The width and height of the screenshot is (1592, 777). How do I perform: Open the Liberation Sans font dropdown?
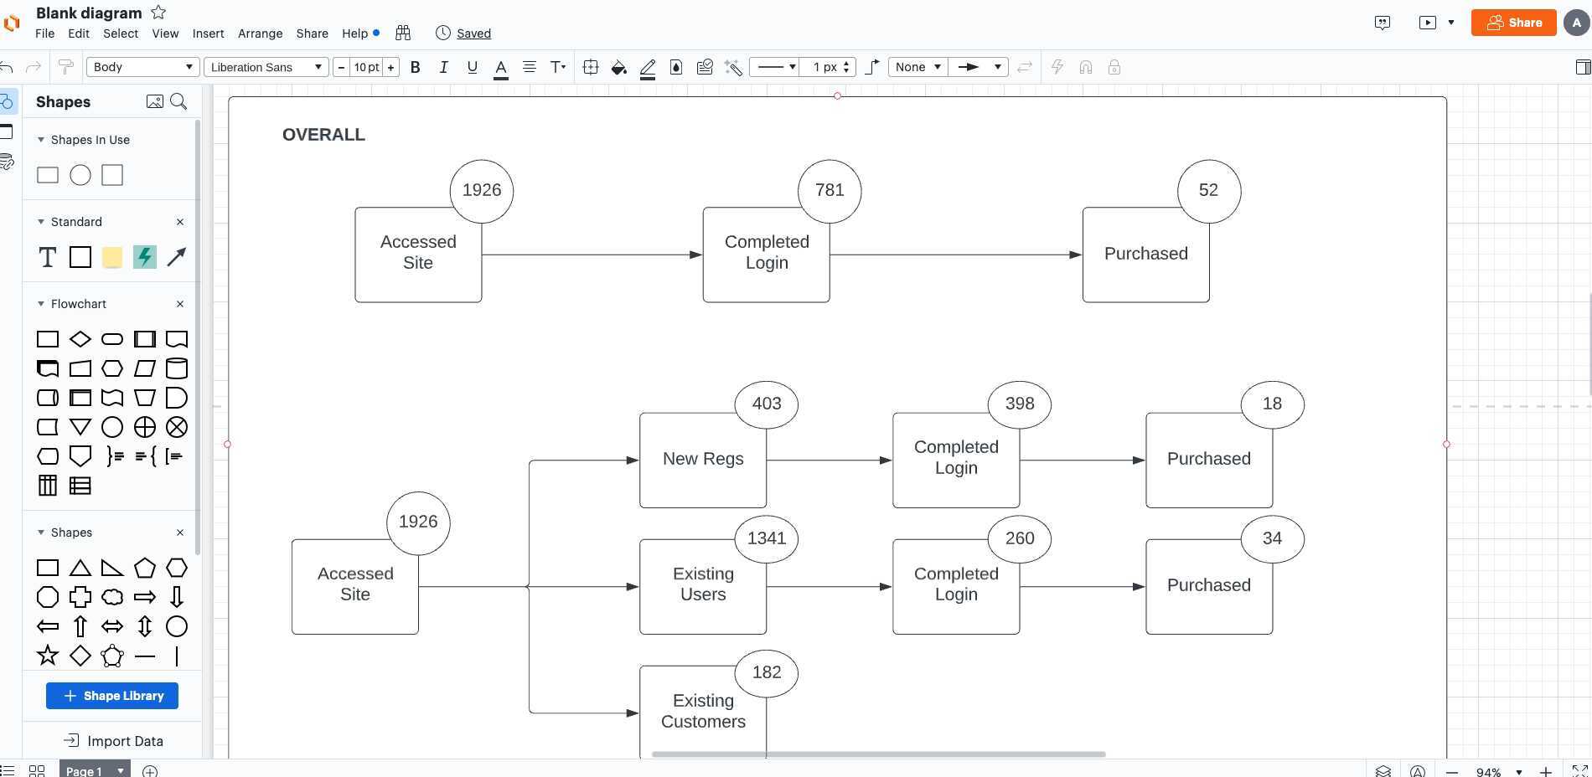pyautogui.click(x=266, y=66)
